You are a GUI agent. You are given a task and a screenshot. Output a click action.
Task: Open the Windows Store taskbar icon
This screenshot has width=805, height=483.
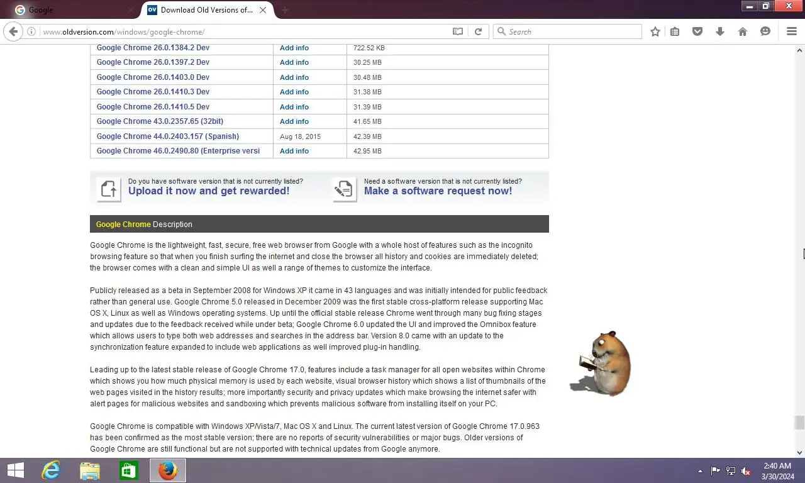[x=129, y=470]
